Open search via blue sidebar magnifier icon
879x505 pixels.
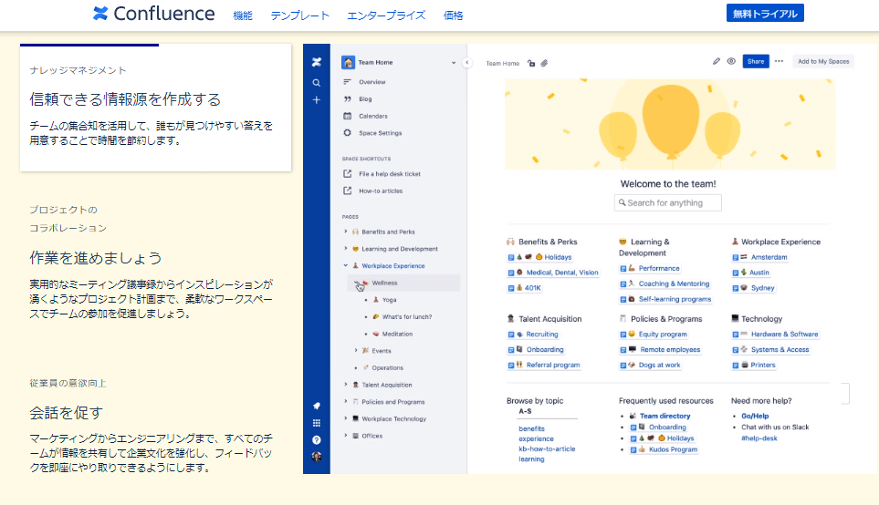coord(316,83)
